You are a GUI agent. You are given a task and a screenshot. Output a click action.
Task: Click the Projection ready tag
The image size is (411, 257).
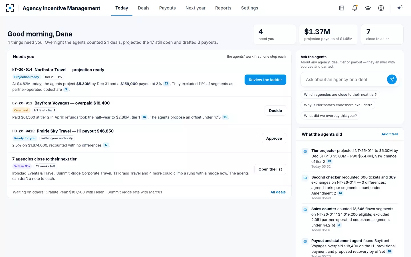click(x=27, y=77)
